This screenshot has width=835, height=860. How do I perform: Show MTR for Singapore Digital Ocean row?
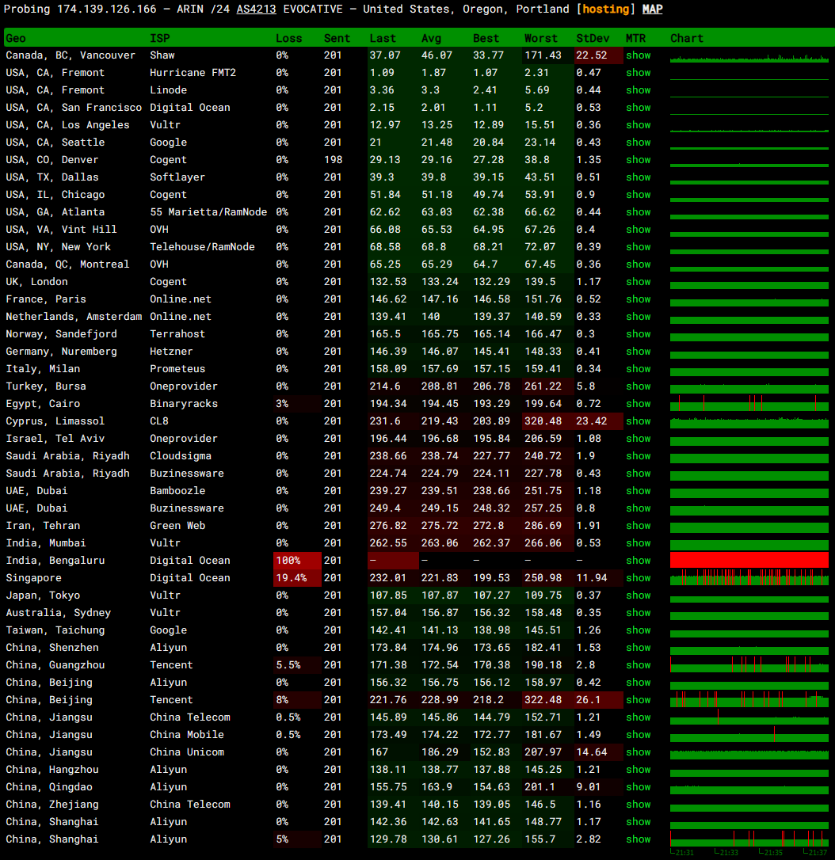(x=639, y=578)
